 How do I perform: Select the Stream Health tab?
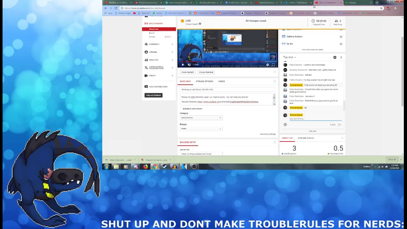[306, 138]
